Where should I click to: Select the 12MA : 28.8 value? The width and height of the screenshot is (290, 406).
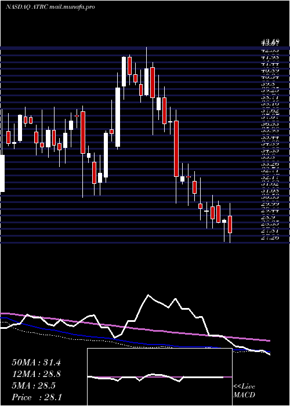coord(37,374)
